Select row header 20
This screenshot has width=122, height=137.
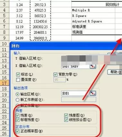pos(5,100)
